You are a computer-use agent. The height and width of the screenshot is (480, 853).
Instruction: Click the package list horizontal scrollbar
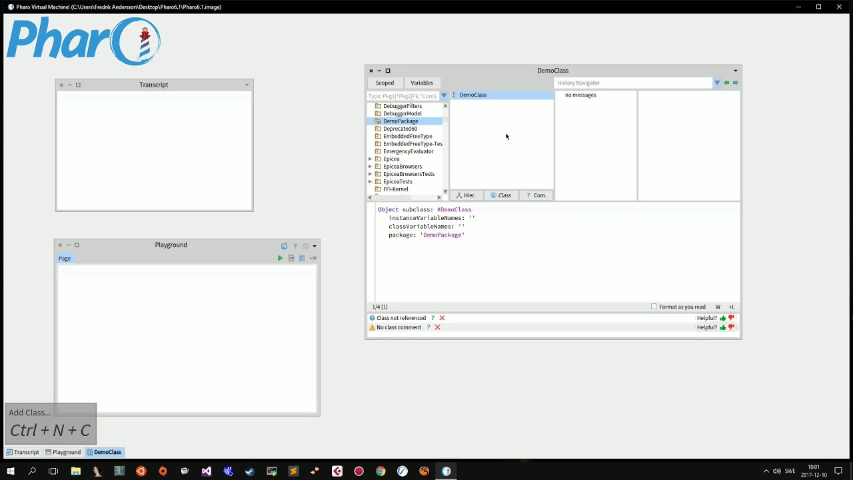click(405, 197)
